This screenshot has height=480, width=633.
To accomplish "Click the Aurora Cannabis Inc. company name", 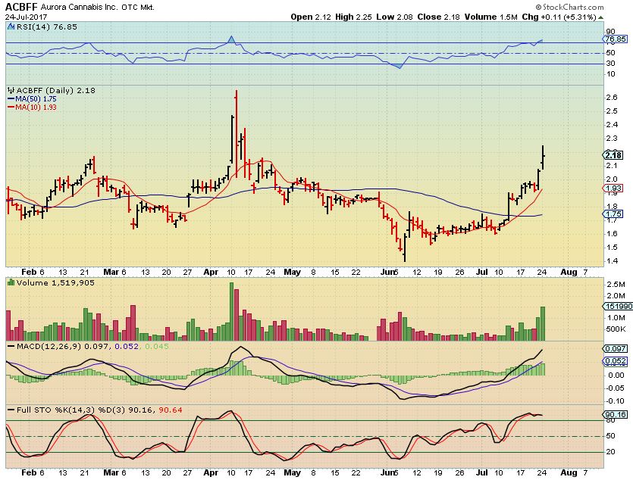I will 79,8.
